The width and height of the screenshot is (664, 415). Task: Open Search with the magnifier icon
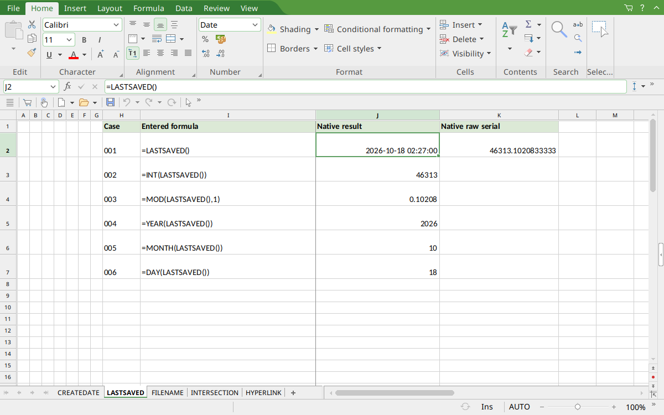click(x=559, y=30)
